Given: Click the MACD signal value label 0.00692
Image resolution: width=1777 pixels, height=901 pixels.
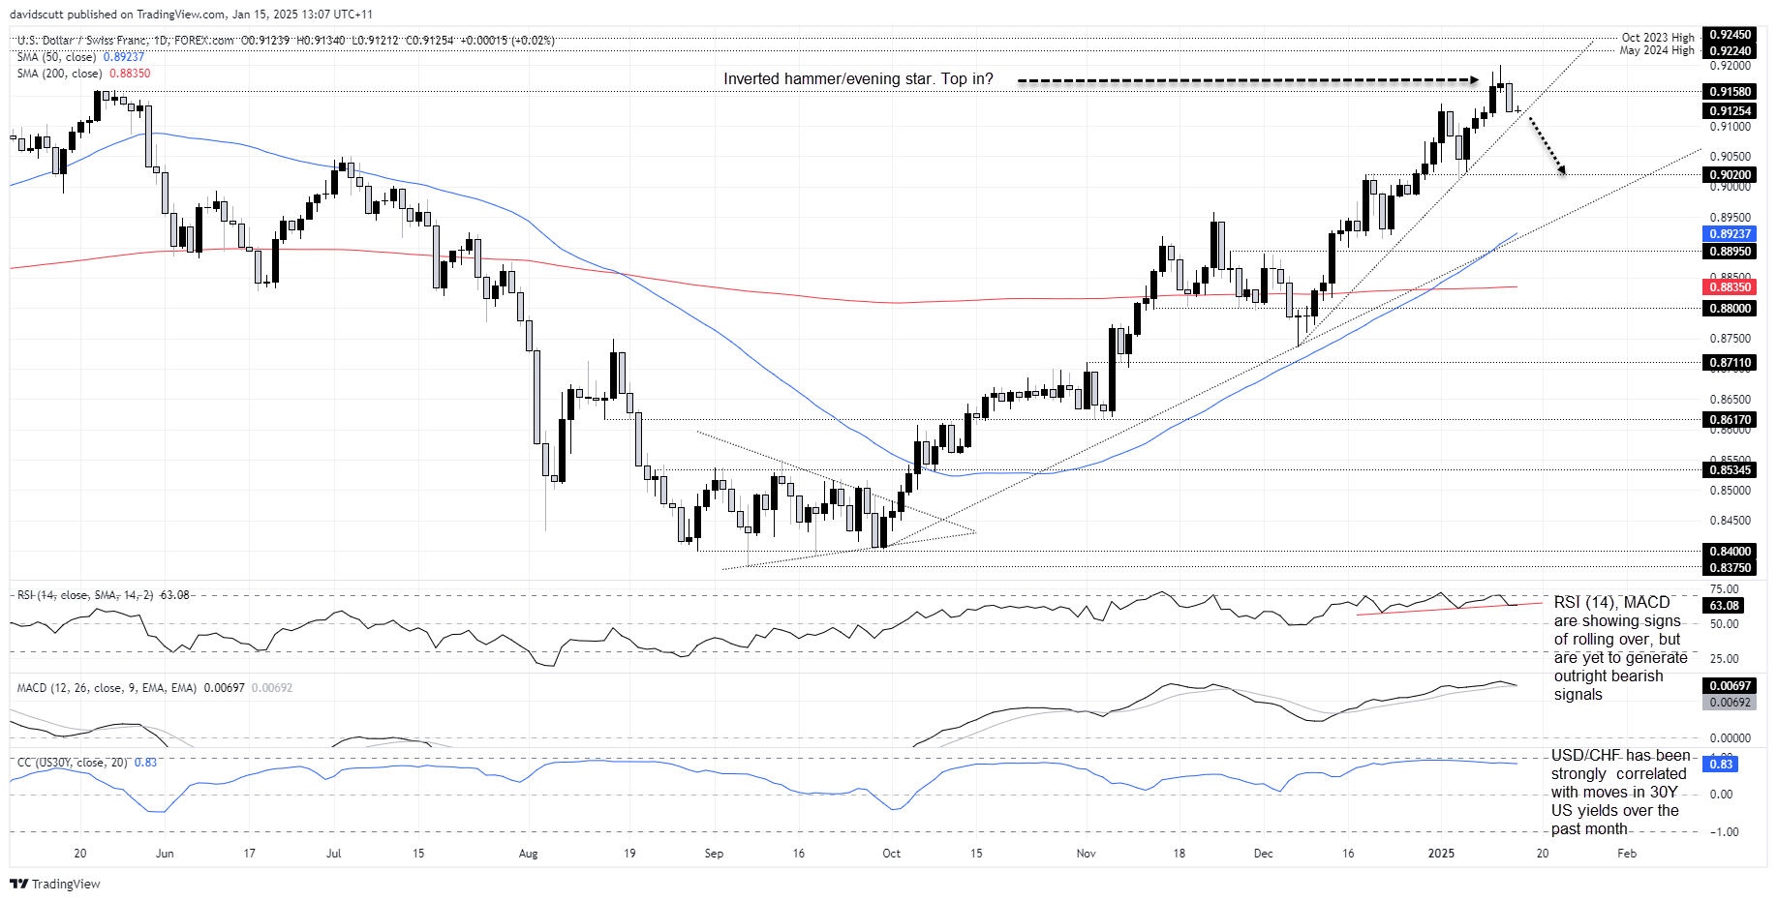Looking at the screenshot, I should (1730, 703).
